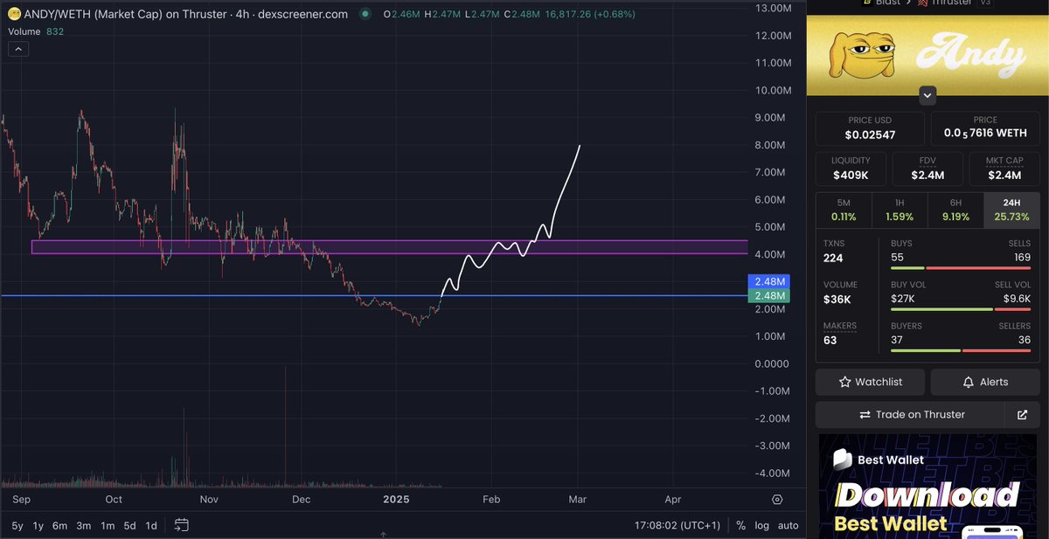
Task: Click the green 2.48M price label
Action: coord(769,295)
